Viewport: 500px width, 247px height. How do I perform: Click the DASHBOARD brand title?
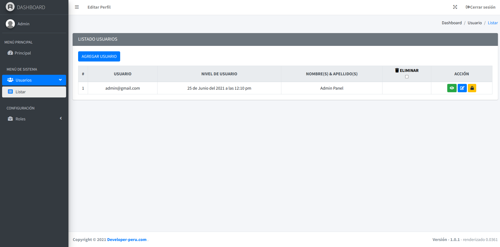[x=31, y=7]
